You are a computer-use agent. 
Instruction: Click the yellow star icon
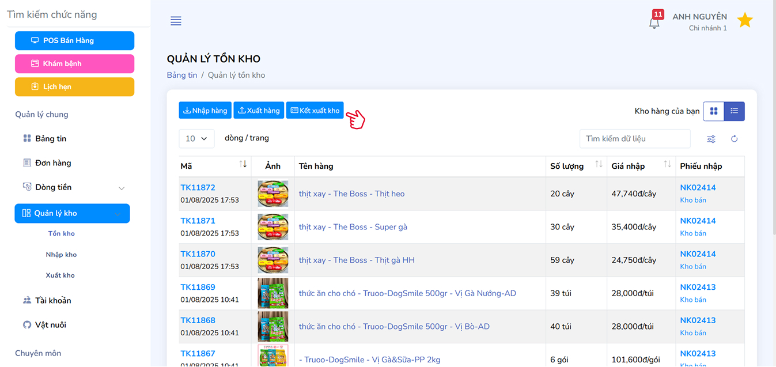745,21
